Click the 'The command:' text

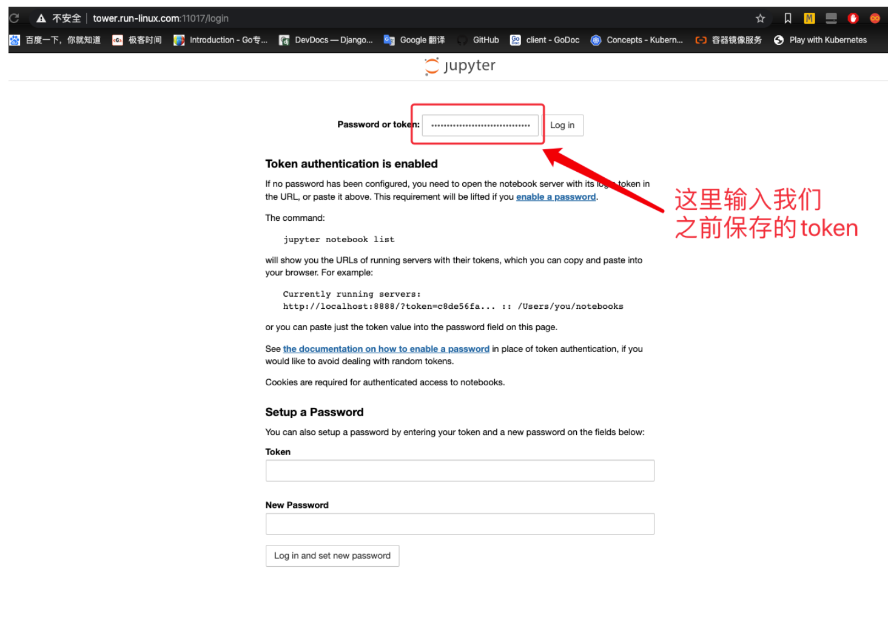[x=295, y=218]
